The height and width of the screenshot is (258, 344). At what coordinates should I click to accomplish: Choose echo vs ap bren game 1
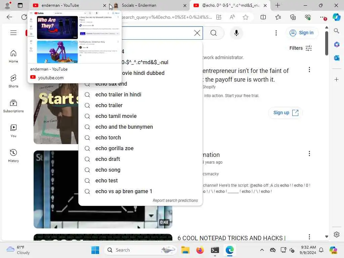tap(140, 191)
